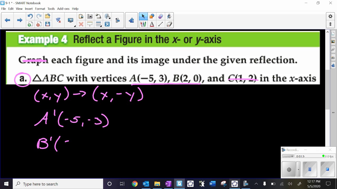337x189 pixels.
Task: Open measurement tools compass dropdown
Action: [107, 16]
